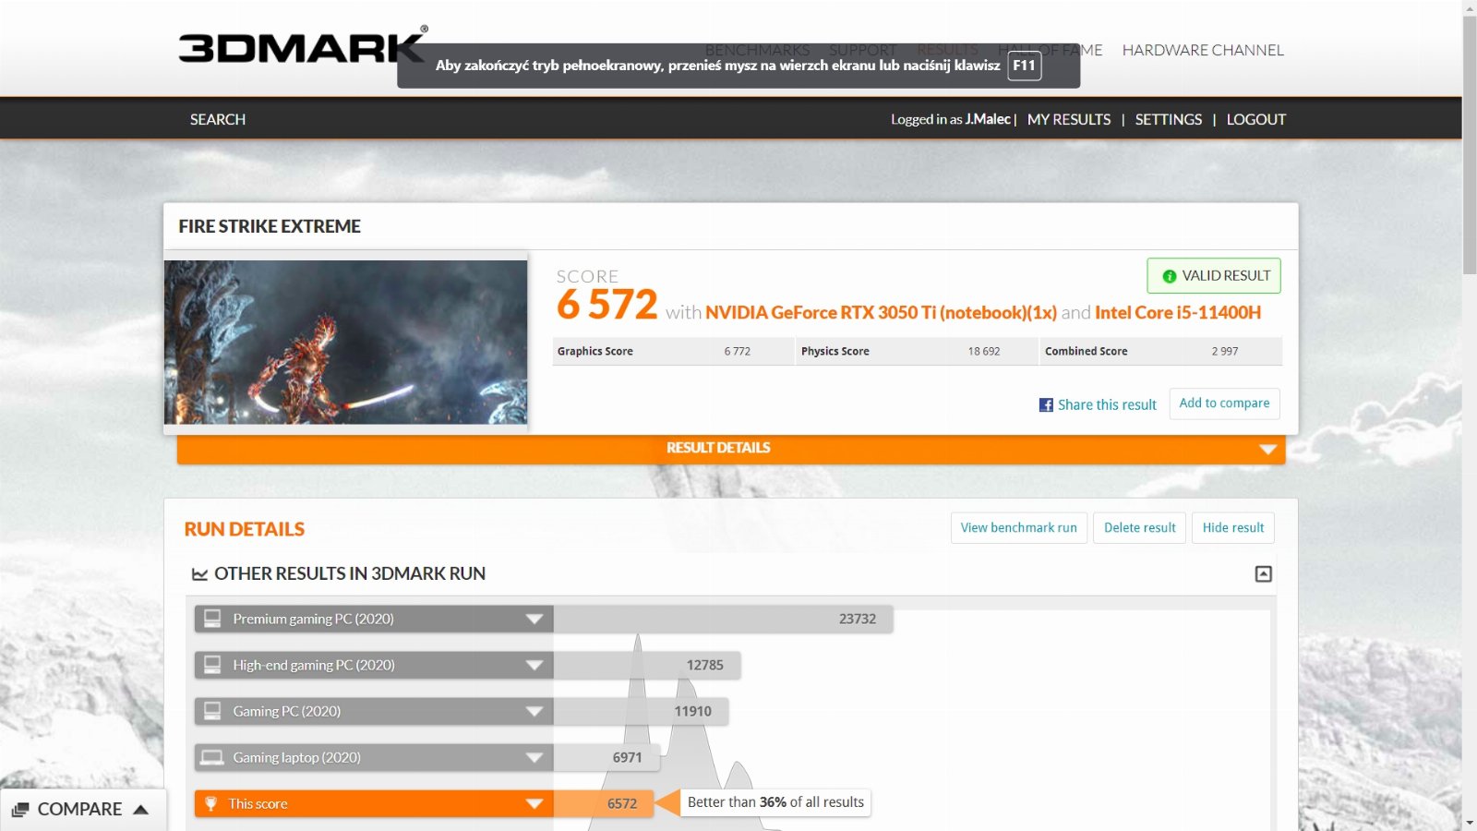Click Delete result button
The width and height of the screenshot is (1477, 831).
tap(1140, 527)
